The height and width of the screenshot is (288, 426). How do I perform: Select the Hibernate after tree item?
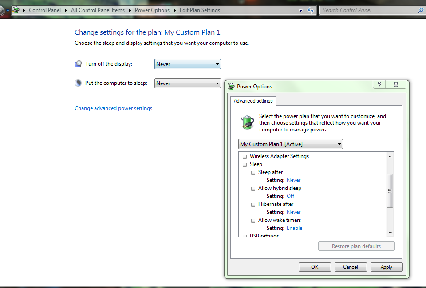click(276, 204)
